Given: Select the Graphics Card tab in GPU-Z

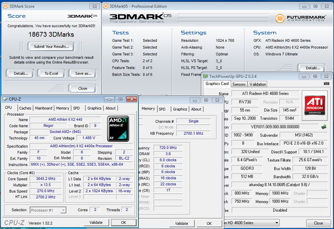Looking at the screenshot, I should click(x=217, y=84).
